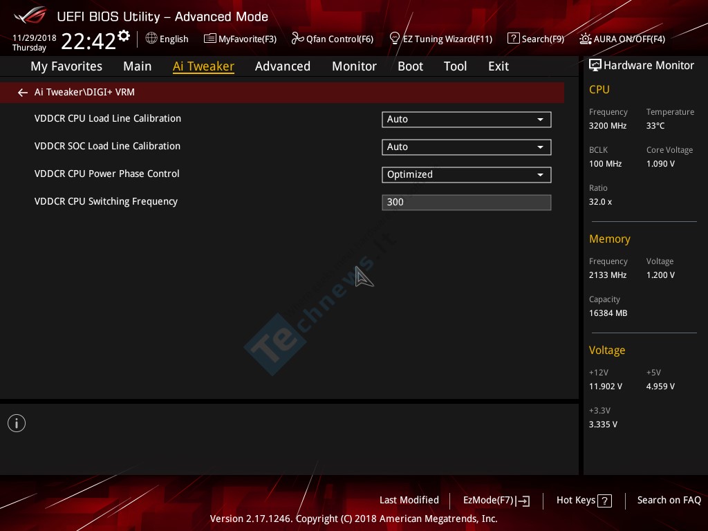Click the Hardware Monitor screen icon
This screenshot has height=531, width=708.
click(595, 66)
